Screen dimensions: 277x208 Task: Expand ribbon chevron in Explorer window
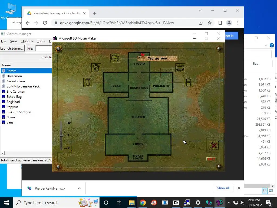[x=266, y=45]
